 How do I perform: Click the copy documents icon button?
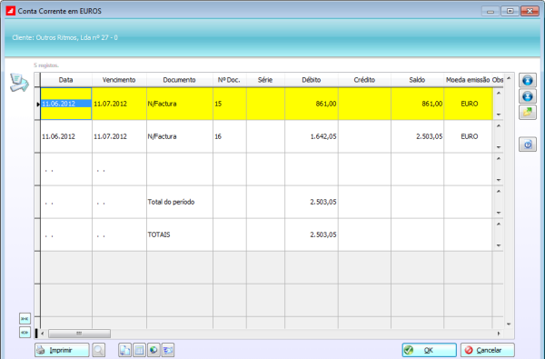(124, 350)
